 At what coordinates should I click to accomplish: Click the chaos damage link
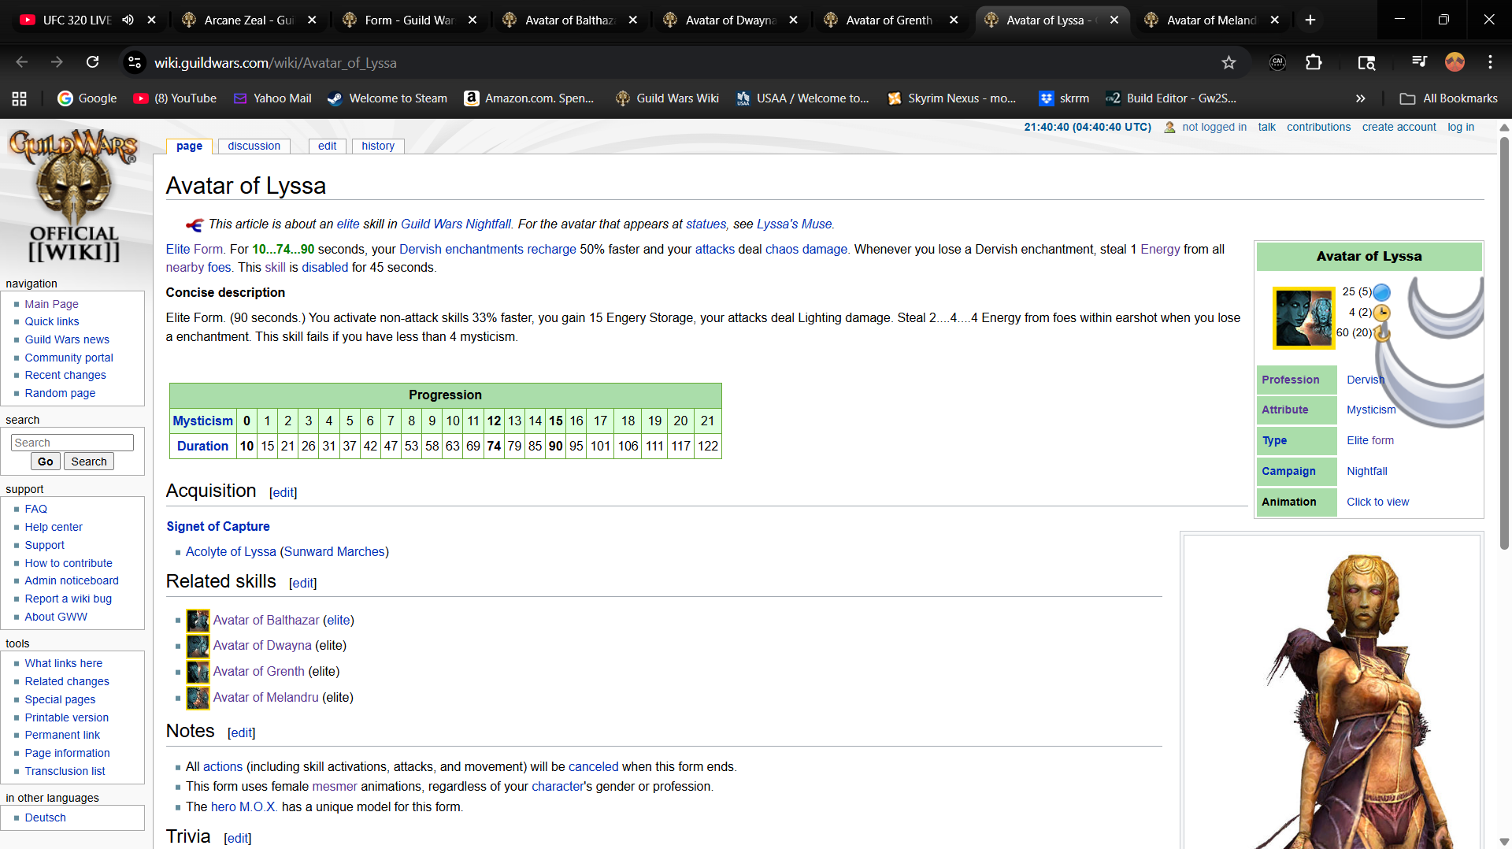click(x=806, y=250)
